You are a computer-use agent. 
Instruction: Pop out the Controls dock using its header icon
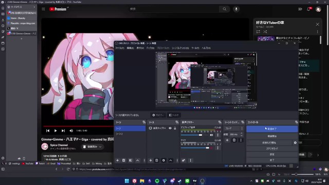pyautogui.click(x=296, y=122)
